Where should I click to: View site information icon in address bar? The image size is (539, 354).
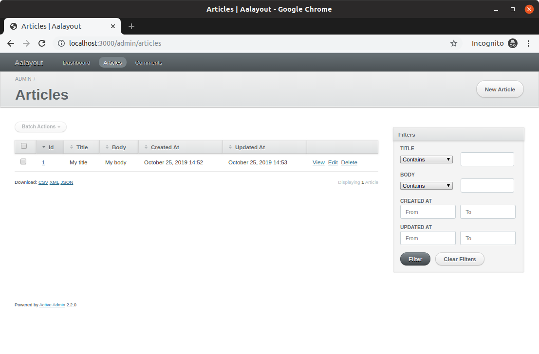[61, 43]
